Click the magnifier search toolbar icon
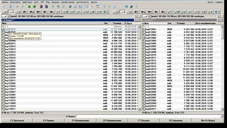227x128 pixels. click(92, 7)
